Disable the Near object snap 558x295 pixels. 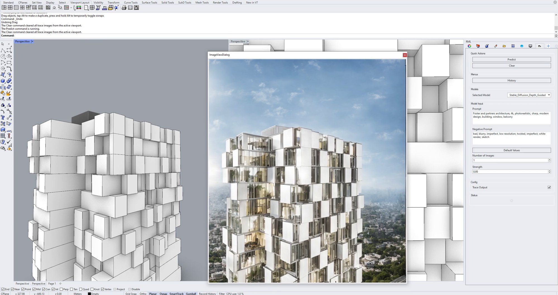point(12,289)
